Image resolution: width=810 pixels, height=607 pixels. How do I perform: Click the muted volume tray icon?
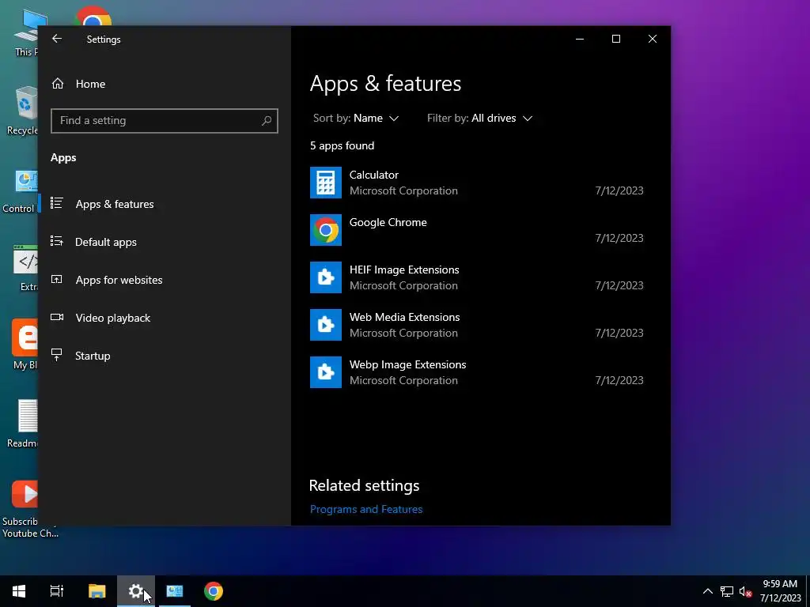[x=745, y=591]
